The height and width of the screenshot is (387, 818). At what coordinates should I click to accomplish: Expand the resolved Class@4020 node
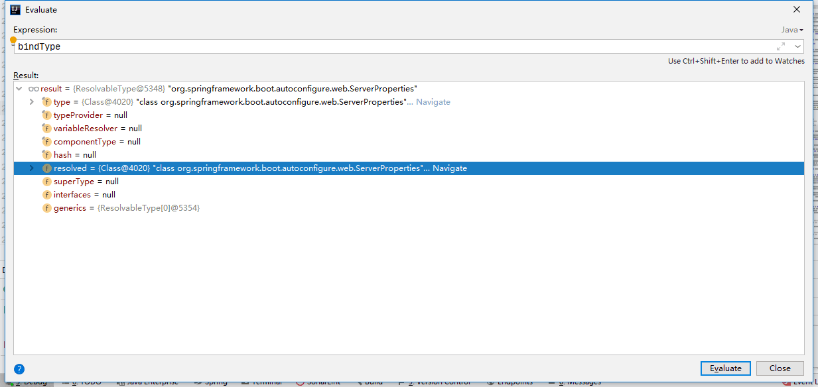click(x=31, y=168)
